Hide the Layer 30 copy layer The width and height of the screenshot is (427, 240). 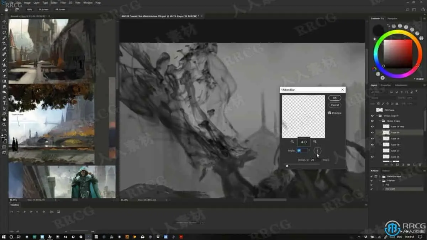[372, 127]
